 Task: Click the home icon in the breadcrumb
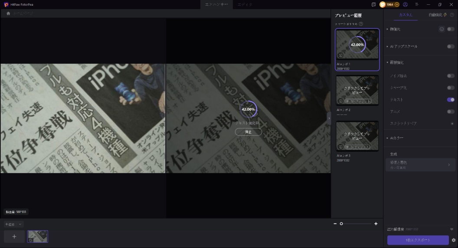tap(8, 13)
